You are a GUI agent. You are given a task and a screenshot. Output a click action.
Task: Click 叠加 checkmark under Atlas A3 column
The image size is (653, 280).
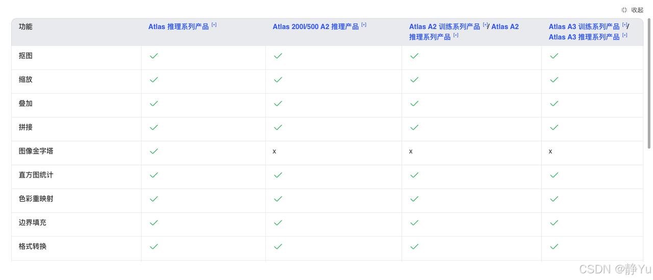pyautogui.click(x=554, y=104)
